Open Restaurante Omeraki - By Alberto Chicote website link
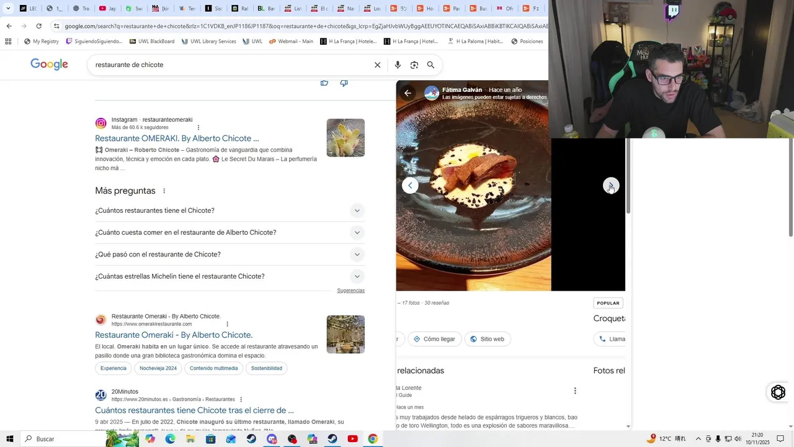The image size is (794, 447). [174, 335]
